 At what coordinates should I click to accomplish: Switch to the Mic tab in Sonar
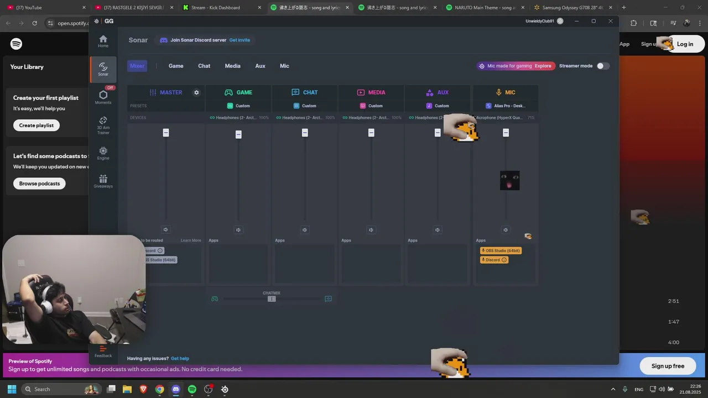284,66
